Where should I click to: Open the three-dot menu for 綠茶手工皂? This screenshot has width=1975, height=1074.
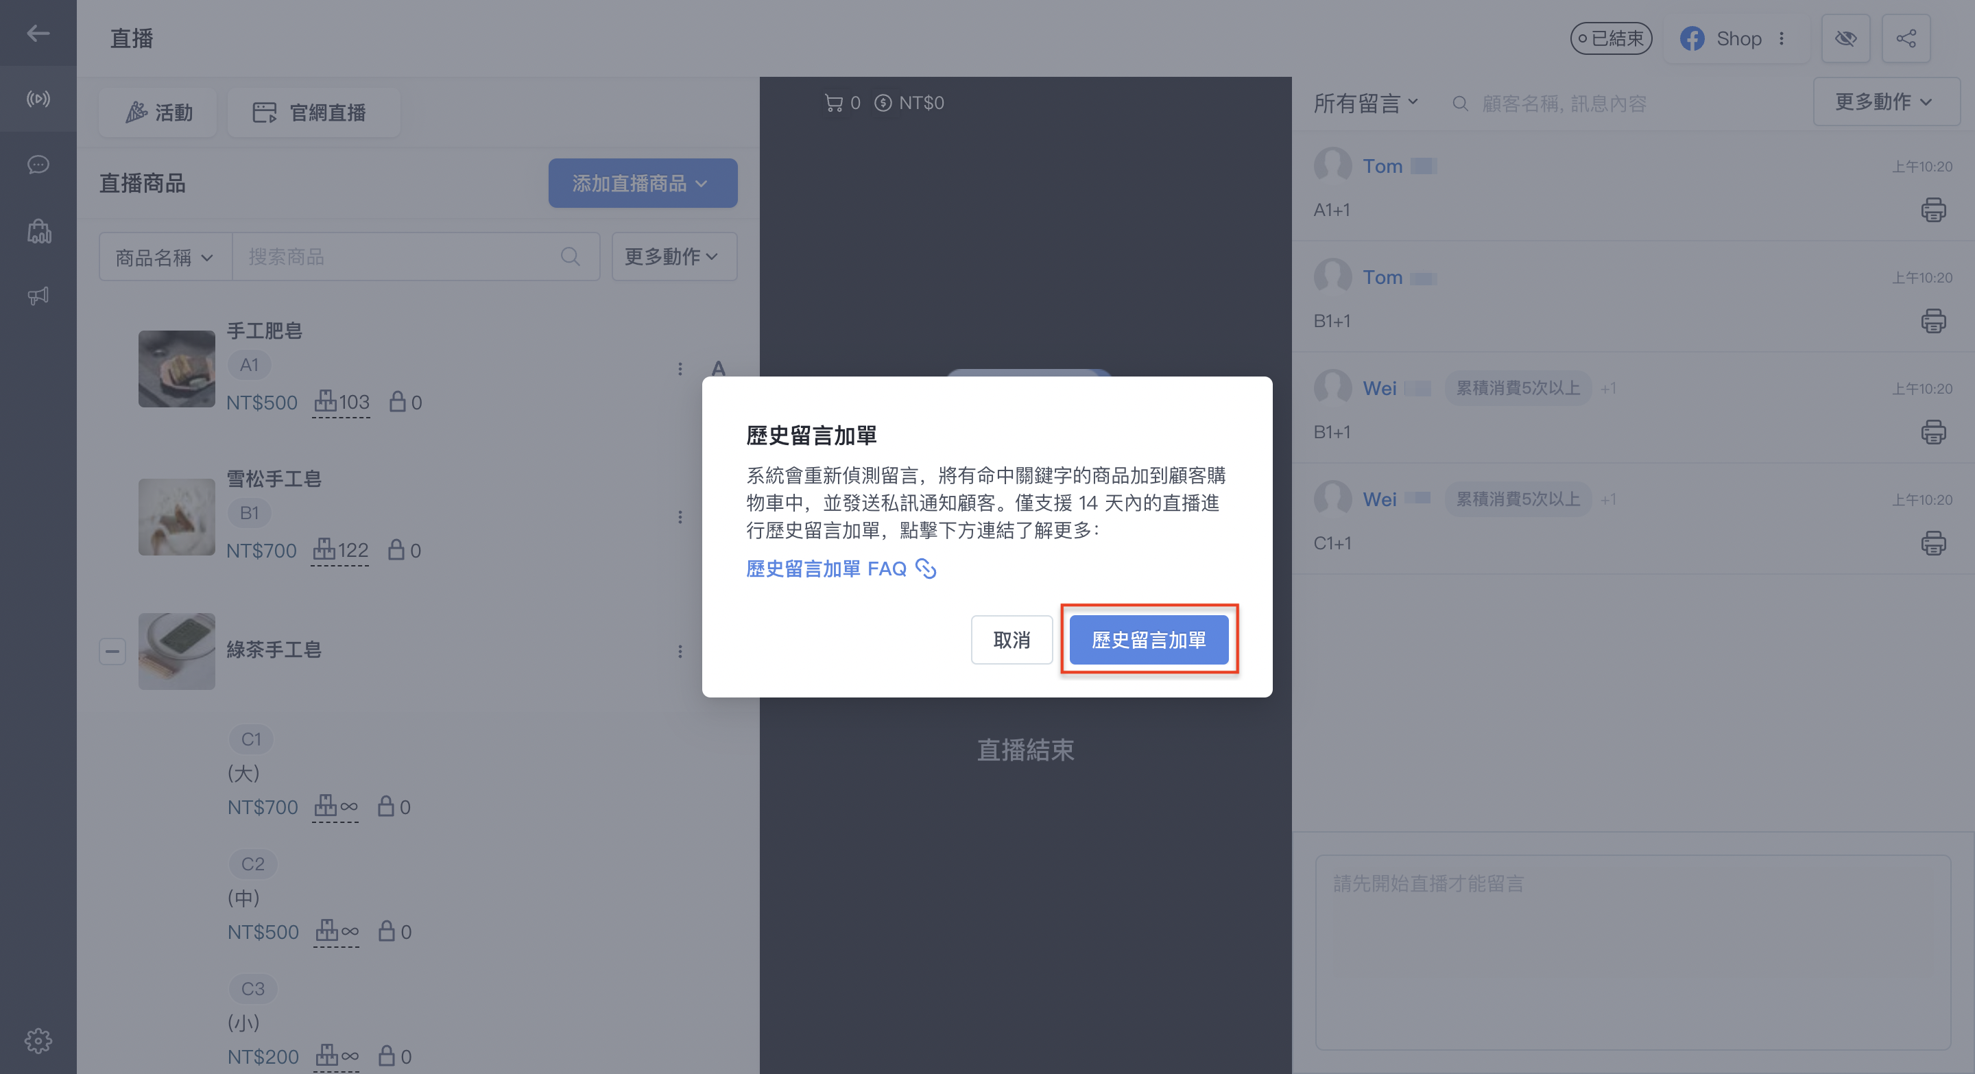pyautogui.click(x=680, y=651)
